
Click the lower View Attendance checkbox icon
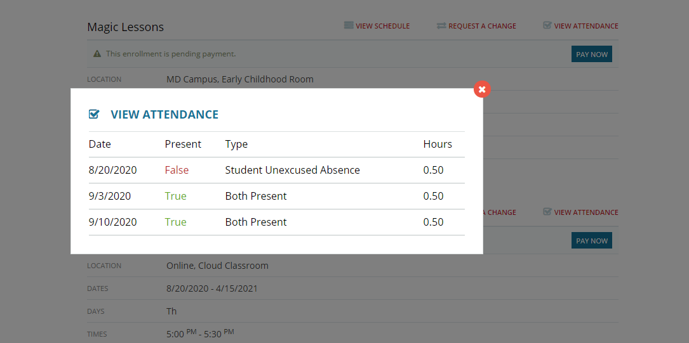[x=547, y=212]
